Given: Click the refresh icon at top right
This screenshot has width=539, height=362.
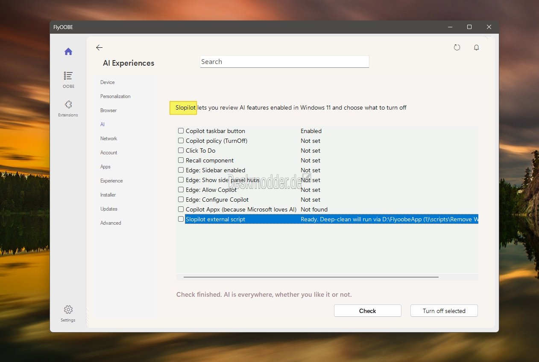Looking at the screenshot, I should (457, 48).
